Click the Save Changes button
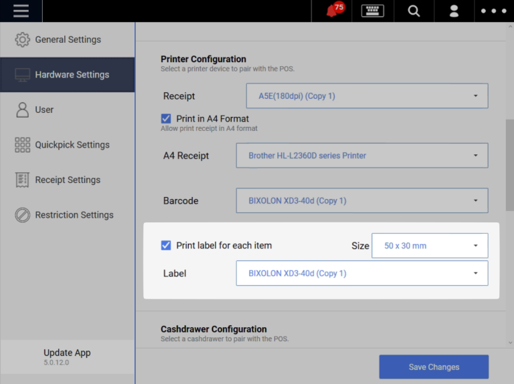The height and width of the screenshot is (384, 514). coord(434,367)
